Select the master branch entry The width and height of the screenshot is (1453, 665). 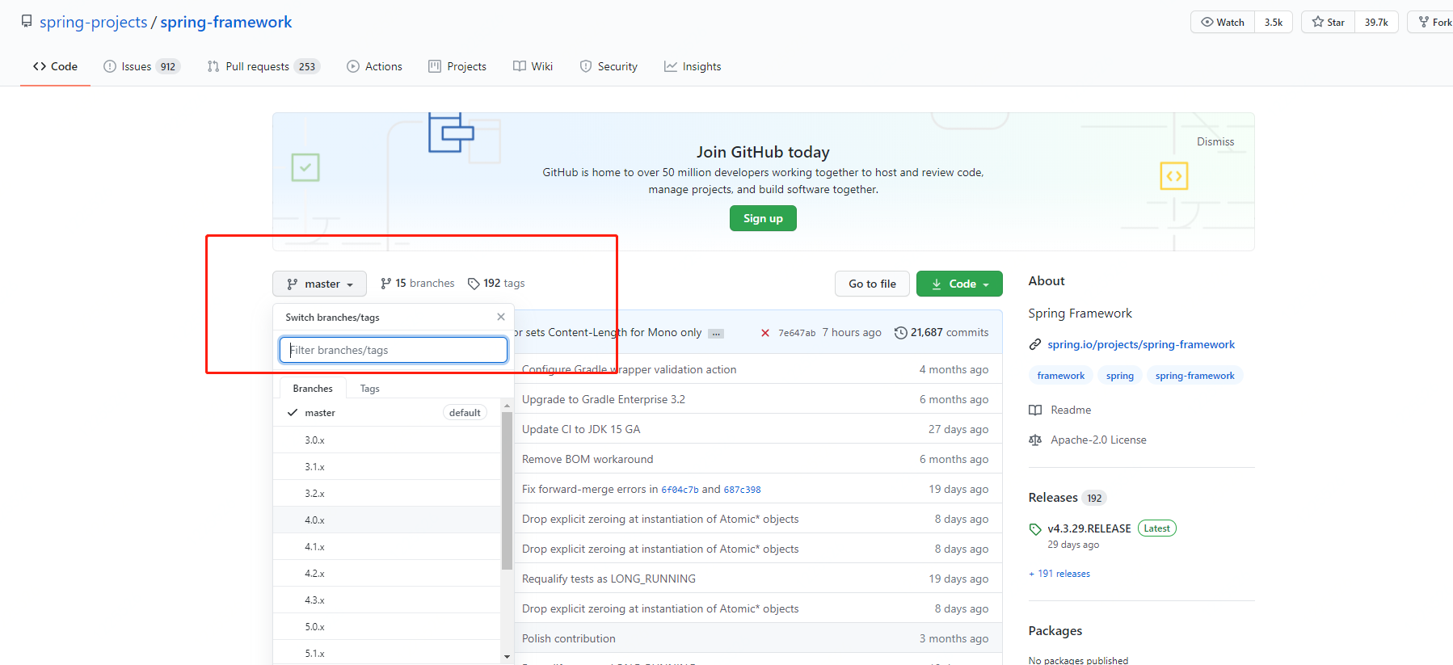(387, 413)
